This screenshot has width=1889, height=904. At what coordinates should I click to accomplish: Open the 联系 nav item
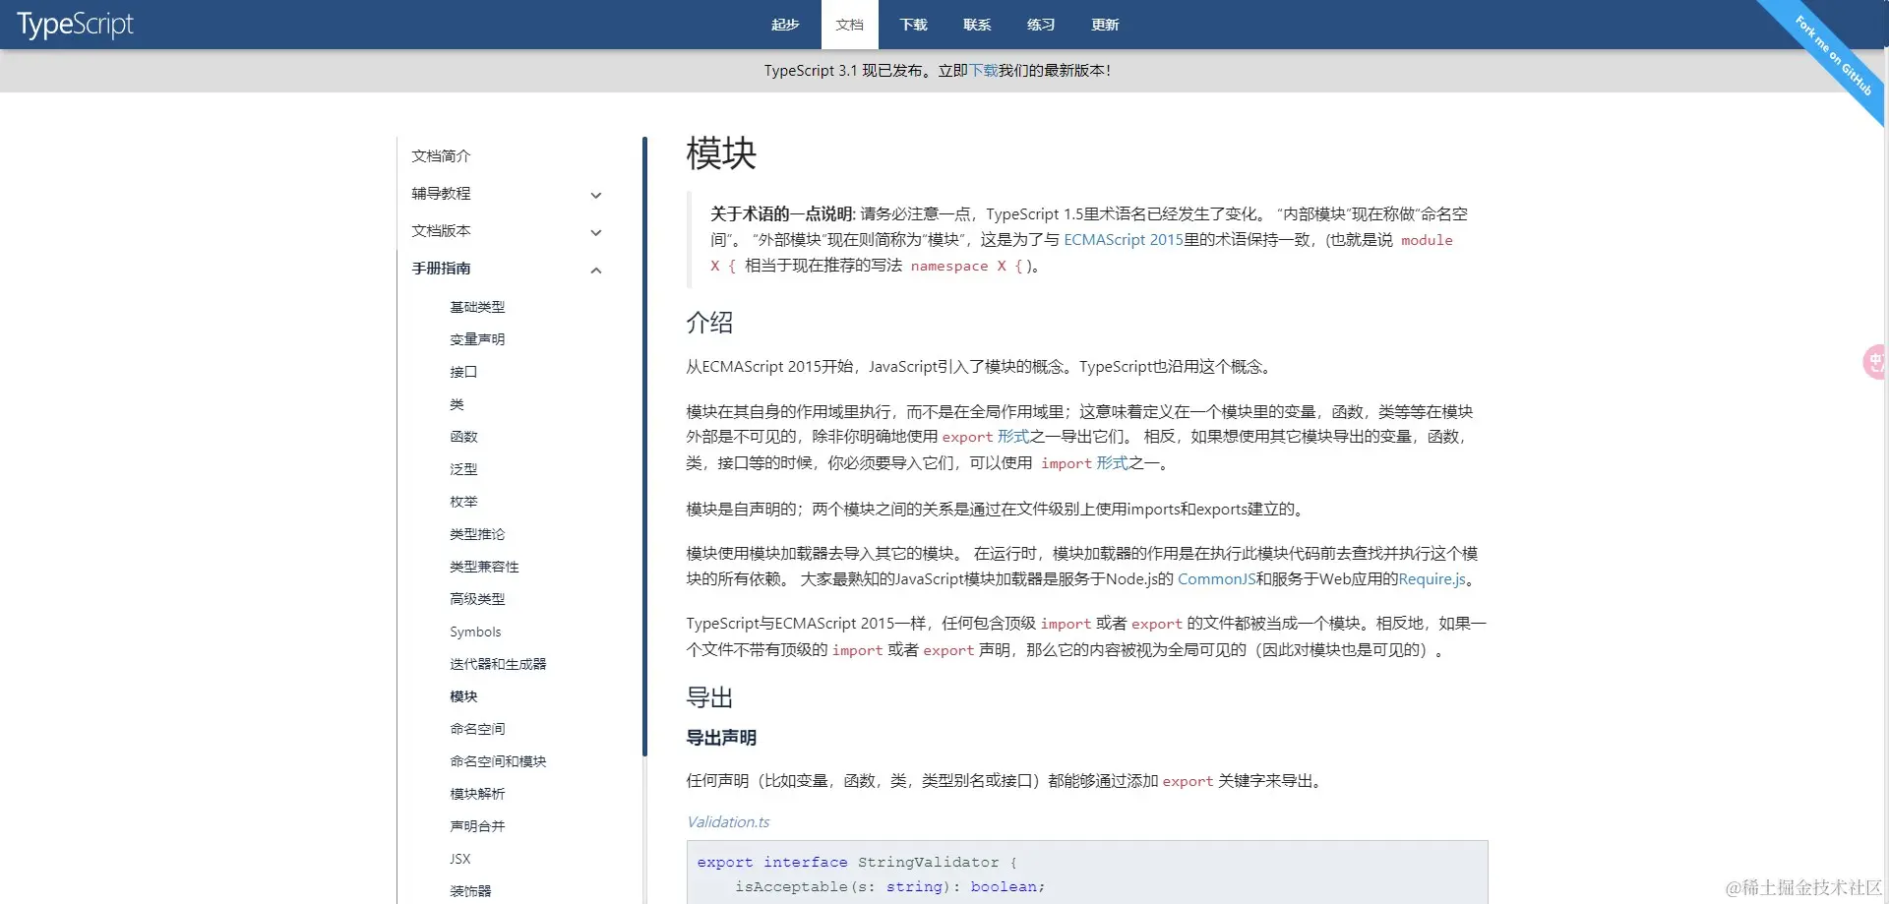[x=977, y=25]
